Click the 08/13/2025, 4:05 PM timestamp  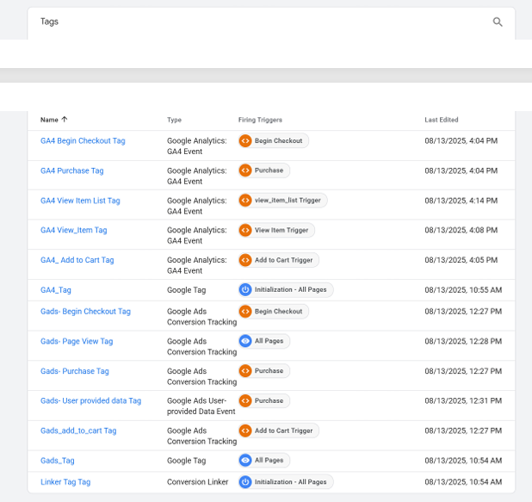click(x=461, y=260)
